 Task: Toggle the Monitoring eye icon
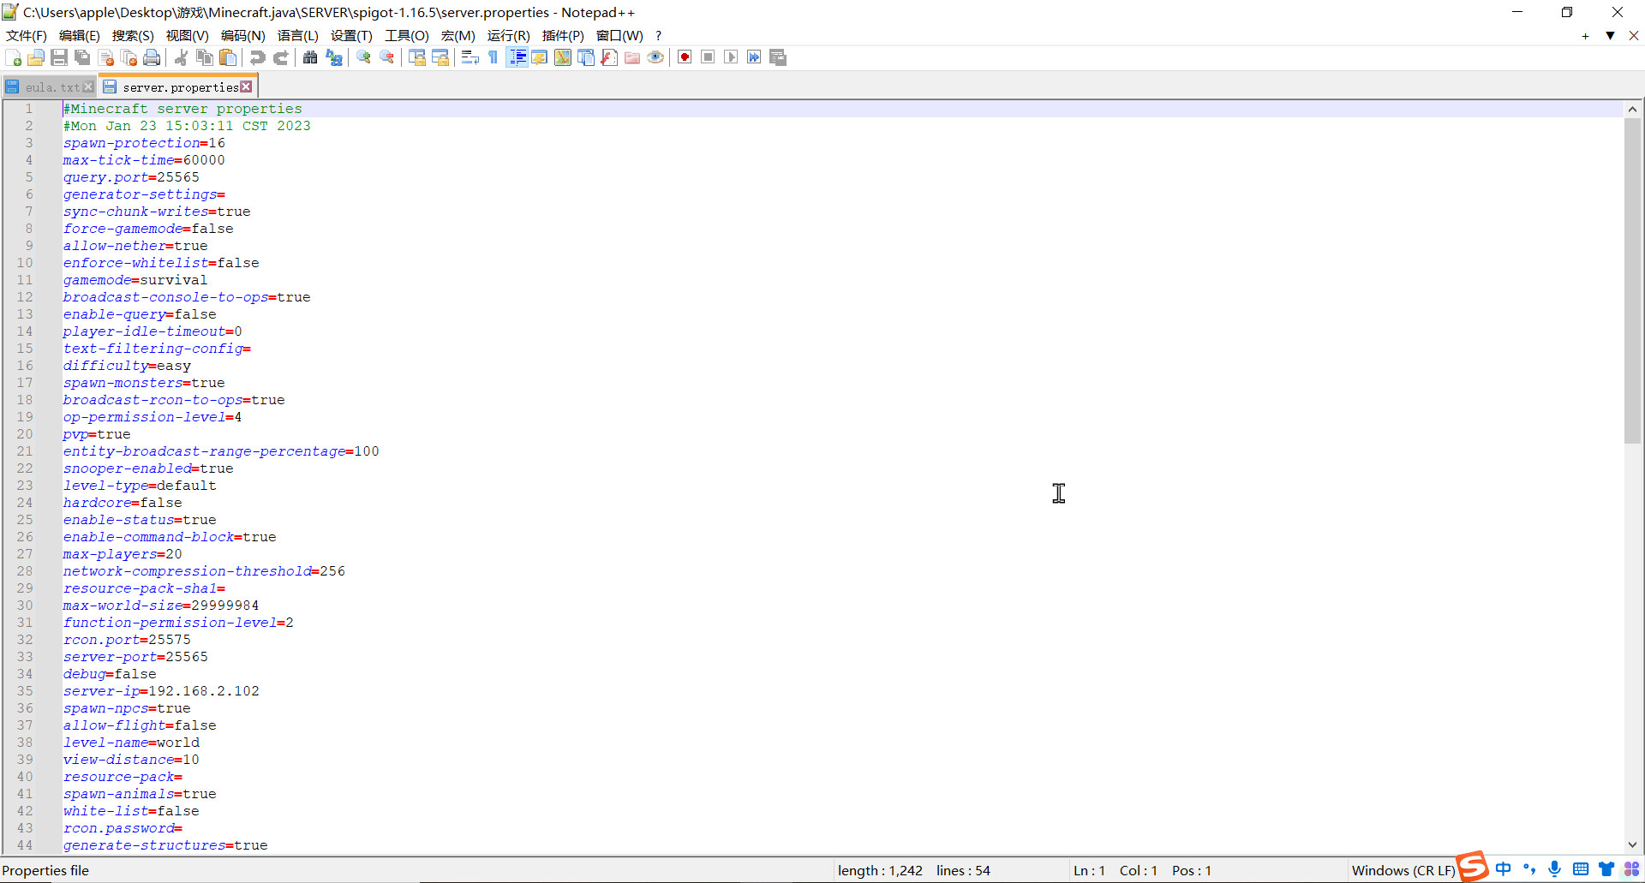click(x=655, y=57)
